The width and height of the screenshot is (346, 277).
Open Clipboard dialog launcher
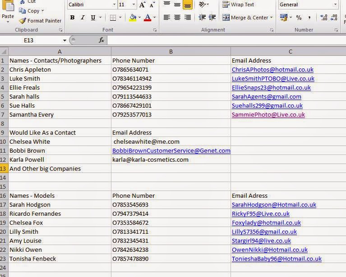(x=61, y=30)
